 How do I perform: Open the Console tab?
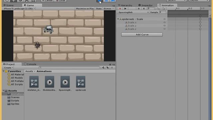(x=30, y=64)
